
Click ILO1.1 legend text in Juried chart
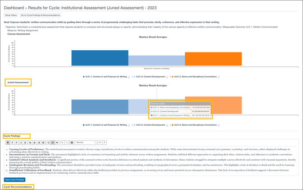(106, 125)
